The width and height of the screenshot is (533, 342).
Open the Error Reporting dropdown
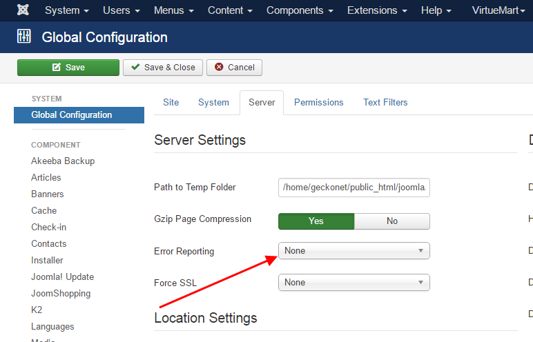pos(353,251)
